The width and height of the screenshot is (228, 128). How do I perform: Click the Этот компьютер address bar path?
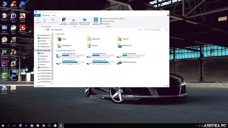click(x=56, y=30)
